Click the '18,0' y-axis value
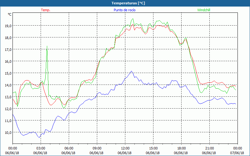 point(8,37)
